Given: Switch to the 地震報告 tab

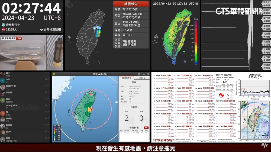Looking at the screenshot, I should 142,78.
